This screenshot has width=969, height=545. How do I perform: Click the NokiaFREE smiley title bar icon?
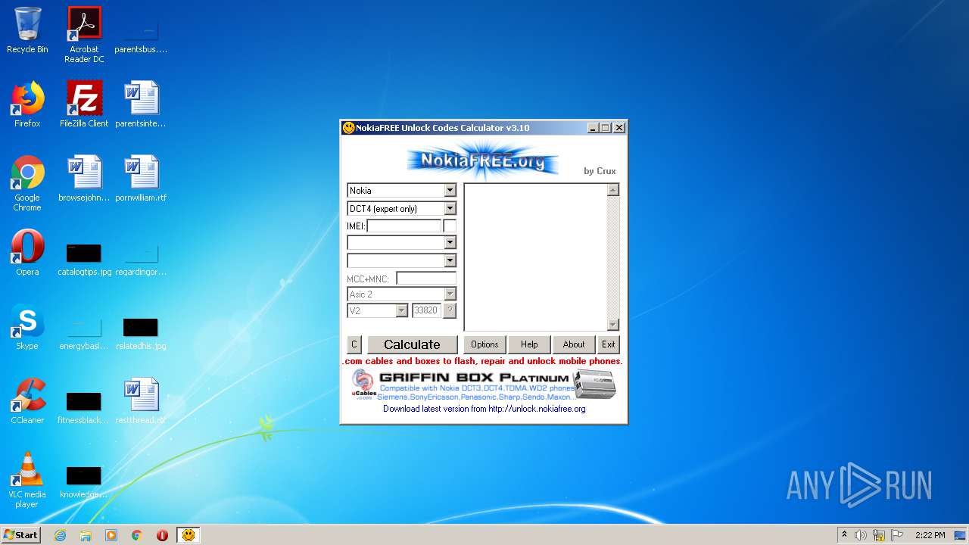(x=349, y=128)
